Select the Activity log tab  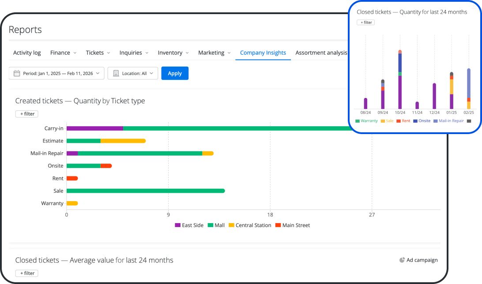27,52
